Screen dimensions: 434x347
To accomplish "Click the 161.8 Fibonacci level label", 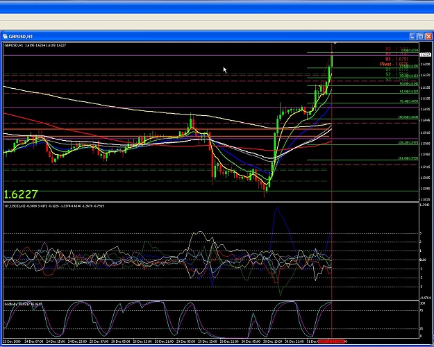I will pos(408,158).
